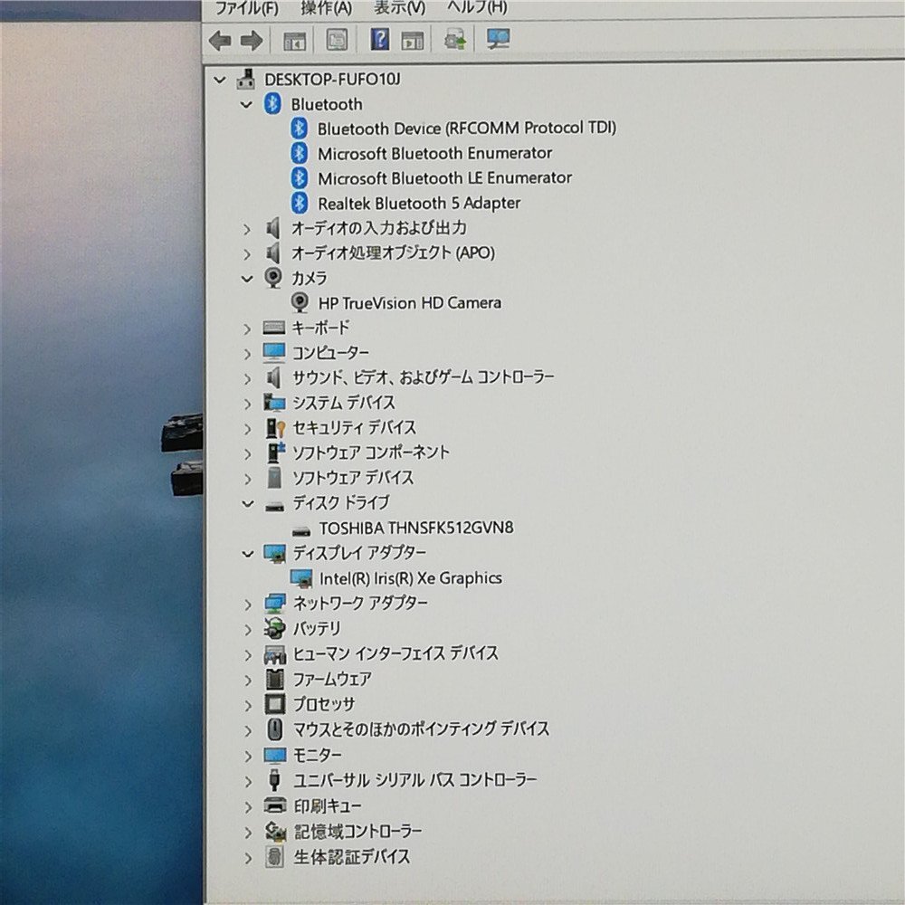This screenshot has width=905, height=905.
Task: Select Microsoft Bluetooth Enumerator
Action: (435, 154)
